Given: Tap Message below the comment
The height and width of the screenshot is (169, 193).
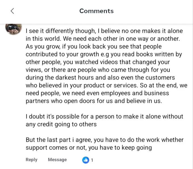Looking at the screenshot, I should pyautogui.click(x=57, y=160).
